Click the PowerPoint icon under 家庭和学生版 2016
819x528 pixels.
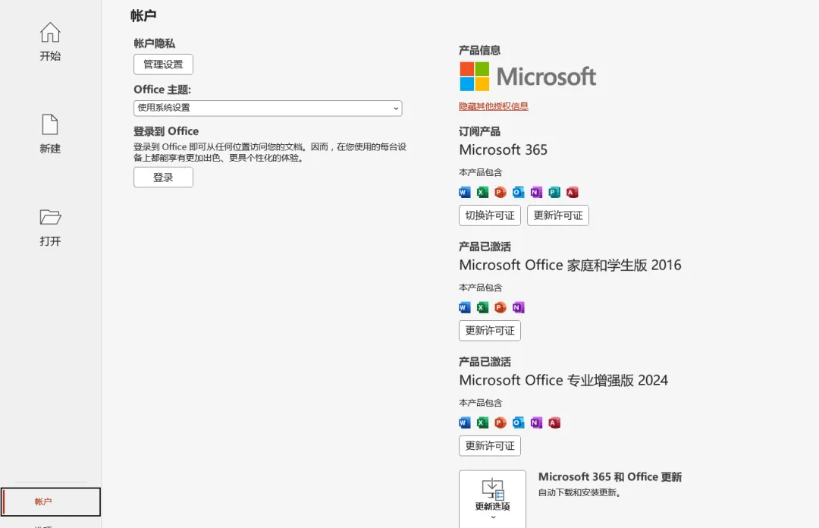click(500, 307)
